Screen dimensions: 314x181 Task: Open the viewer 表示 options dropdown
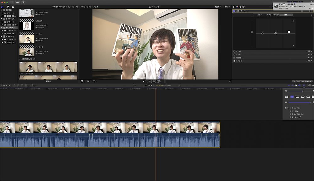(227, 7)
